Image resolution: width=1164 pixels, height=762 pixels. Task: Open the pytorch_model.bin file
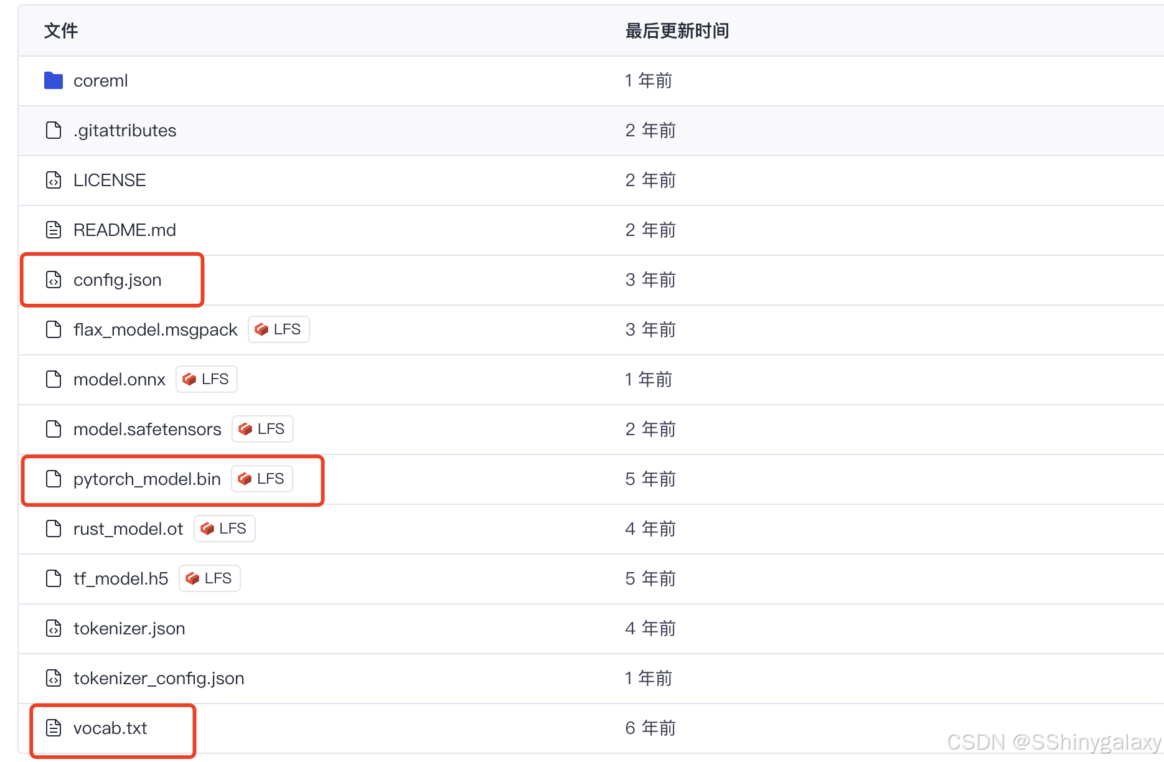coord(148,479)
